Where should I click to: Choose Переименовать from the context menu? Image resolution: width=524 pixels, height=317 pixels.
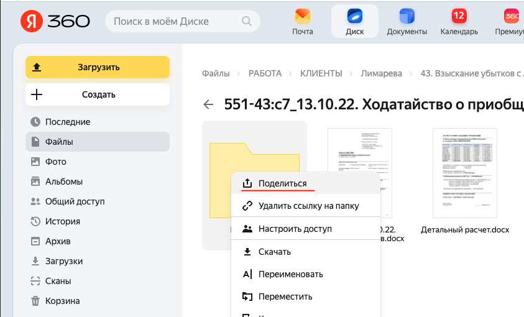tap(306, 274)
